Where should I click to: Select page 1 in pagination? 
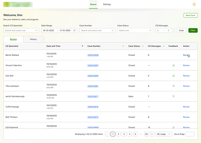coord(113,134)
